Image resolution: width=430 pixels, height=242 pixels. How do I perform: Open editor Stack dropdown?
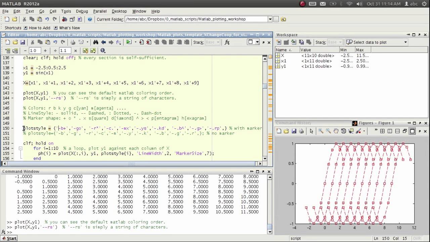[212, 42]
